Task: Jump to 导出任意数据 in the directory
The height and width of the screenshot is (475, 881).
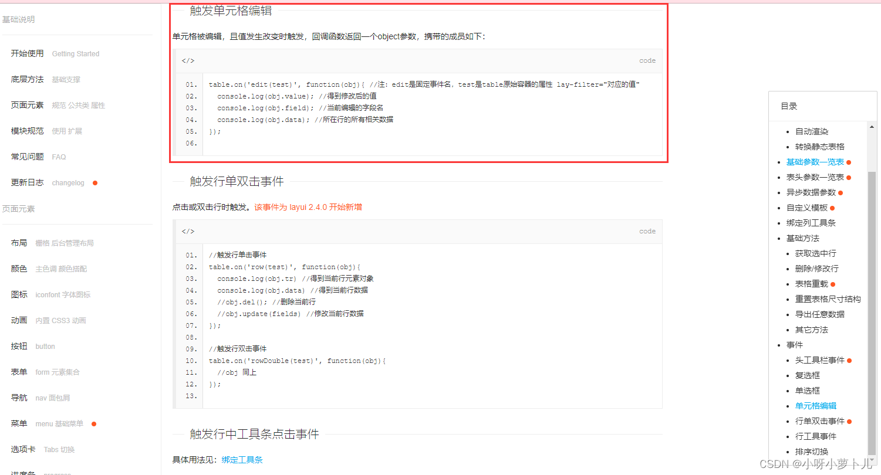Action: tap(820, 314)
